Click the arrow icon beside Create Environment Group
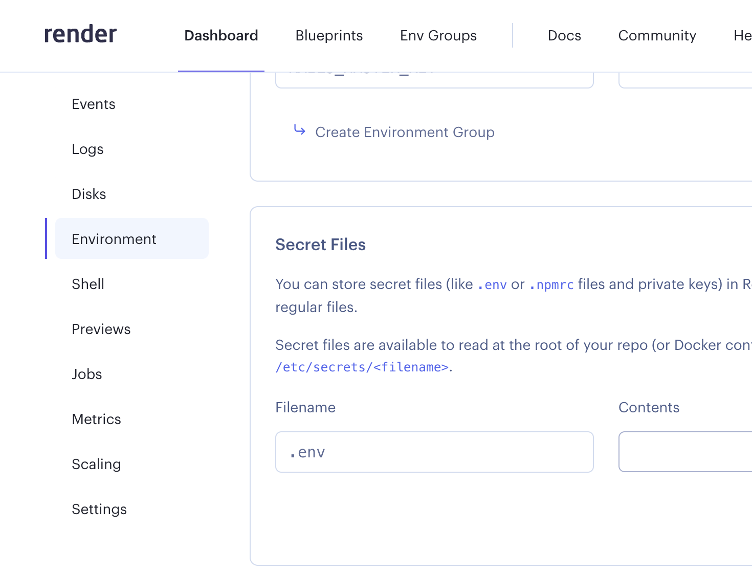 [x=299, y=130]
